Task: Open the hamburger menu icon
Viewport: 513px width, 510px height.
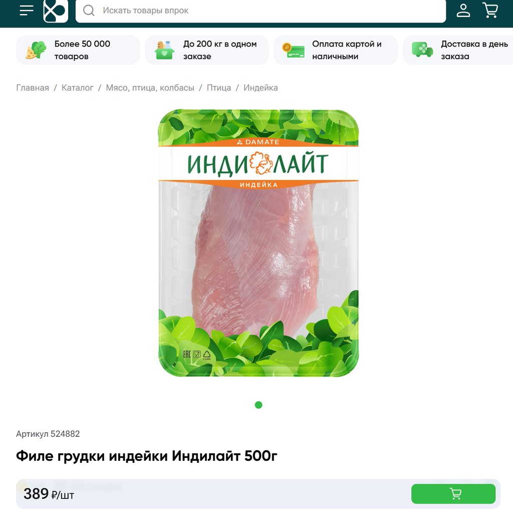Action: click(x=27, y=11)
